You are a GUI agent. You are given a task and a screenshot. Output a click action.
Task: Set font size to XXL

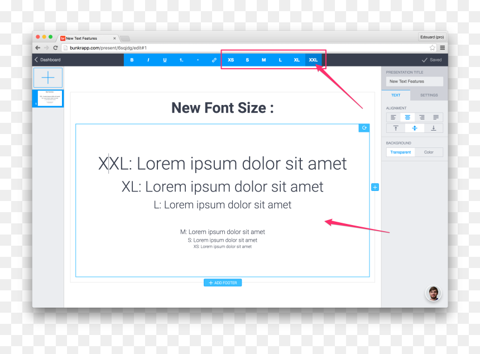(x=313, y=60)
